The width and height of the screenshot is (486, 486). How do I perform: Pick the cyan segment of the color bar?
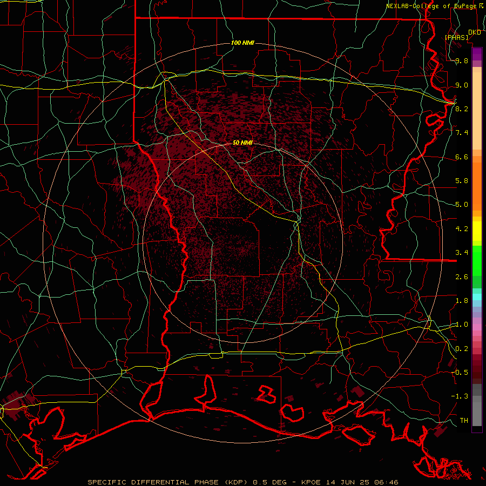point(477,297)
